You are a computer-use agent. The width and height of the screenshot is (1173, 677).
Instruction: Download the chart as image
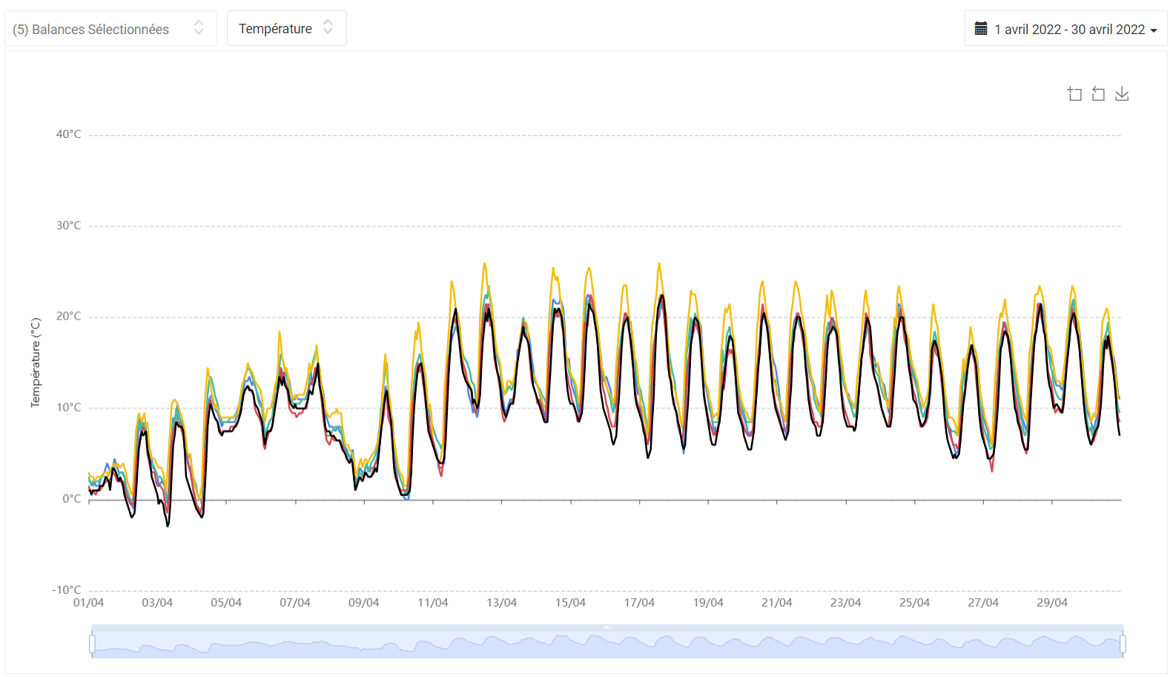click(1122, 94)
